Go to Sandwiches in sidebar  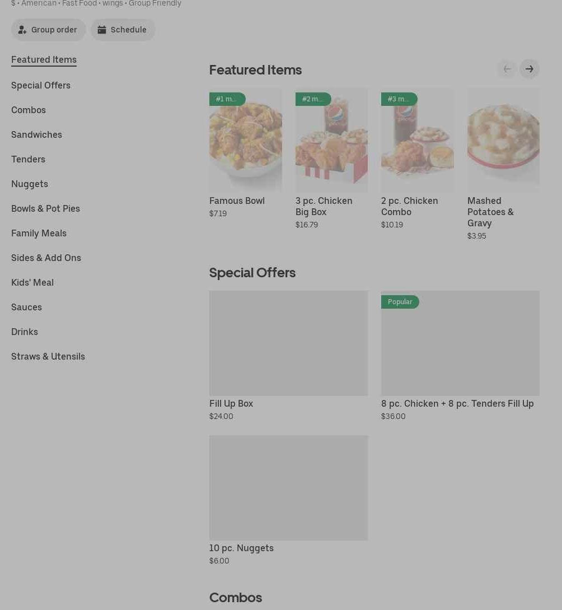point(36,134)
